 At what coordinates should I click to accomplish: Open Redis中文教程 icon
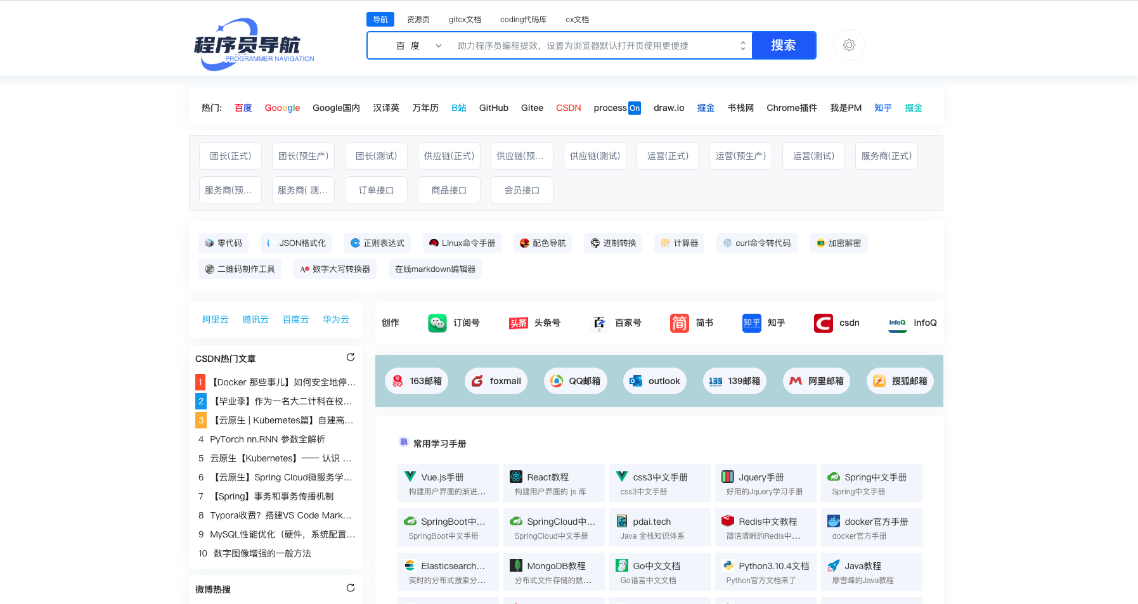pos(728,521)
